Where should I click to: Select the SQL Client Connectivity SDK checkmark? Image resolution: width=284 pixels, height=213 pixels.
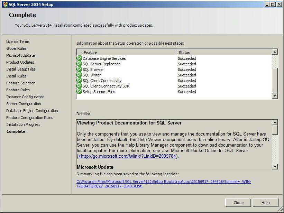[79, 86]
